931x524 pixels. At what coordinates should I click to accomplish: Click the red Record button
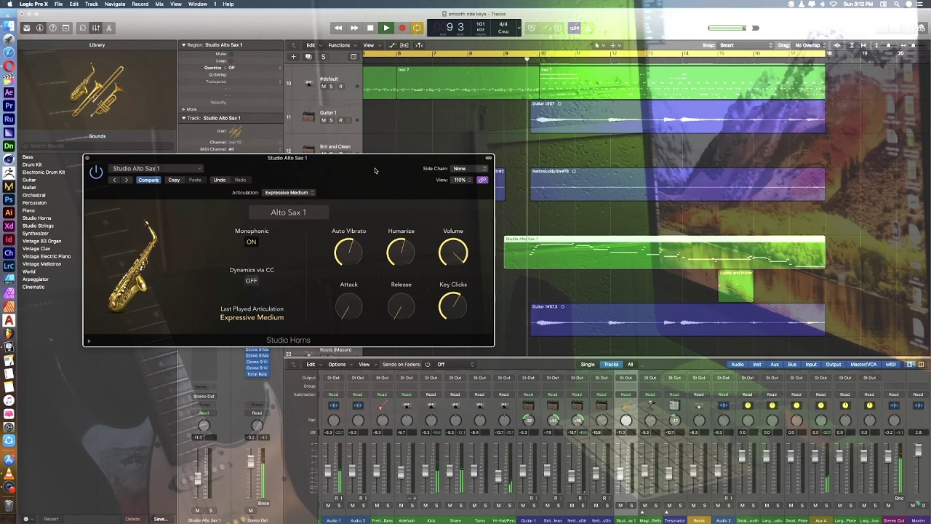click(x=401, y=28)
